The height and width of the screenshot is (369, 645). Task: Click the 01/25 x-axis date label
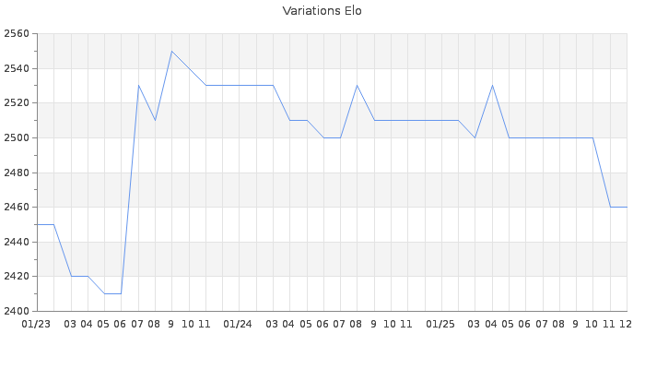click(440, 324)
